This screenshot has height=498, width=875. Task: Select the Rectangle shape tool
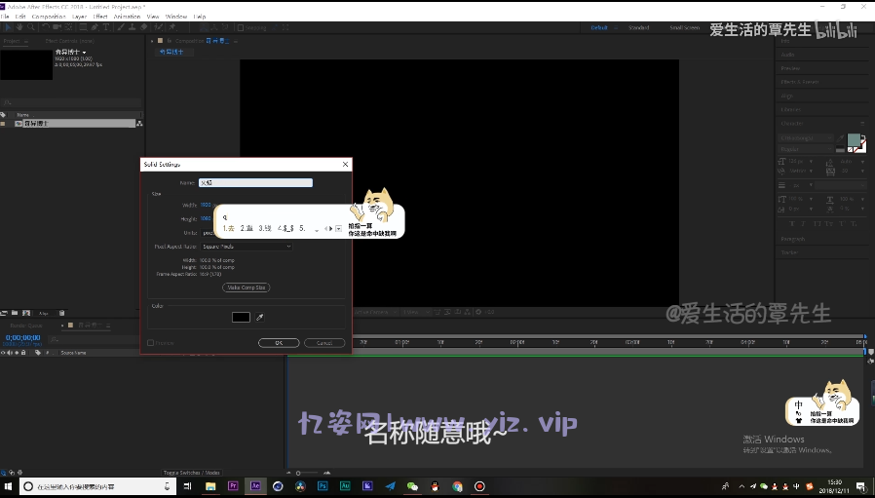(83, 26)
